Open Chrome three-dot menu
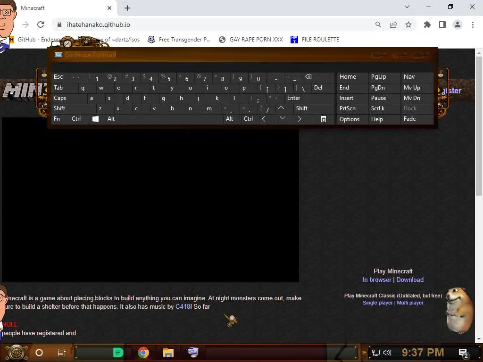483x362 pixels. 473,25
